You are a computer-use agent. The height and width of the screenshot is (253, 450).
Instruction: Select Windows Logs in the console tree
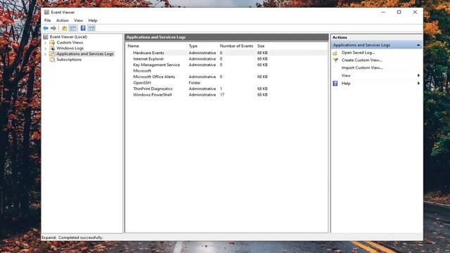coord(70,48)
